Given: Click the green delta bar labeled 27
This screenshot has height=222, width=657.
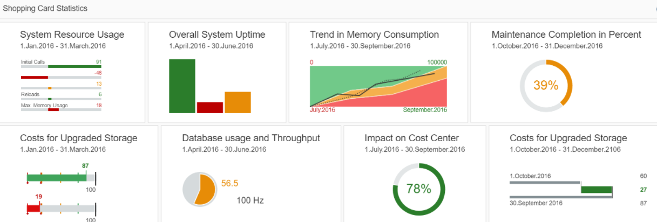Looking at the screenshot, I should coord(597,190).
